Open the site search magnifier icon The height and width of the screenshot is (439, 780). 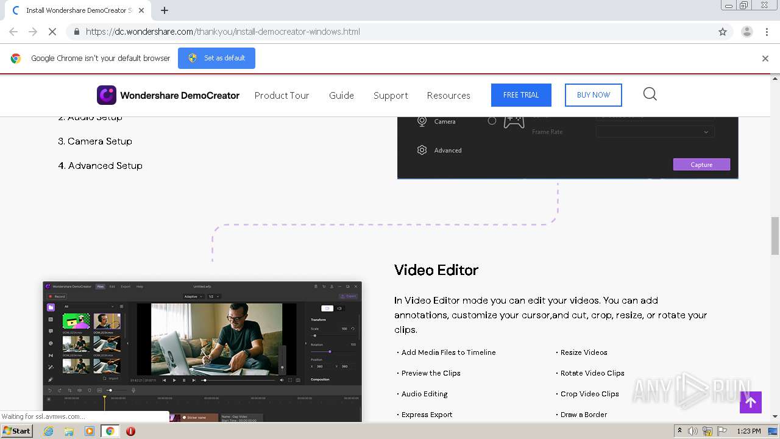650,94
